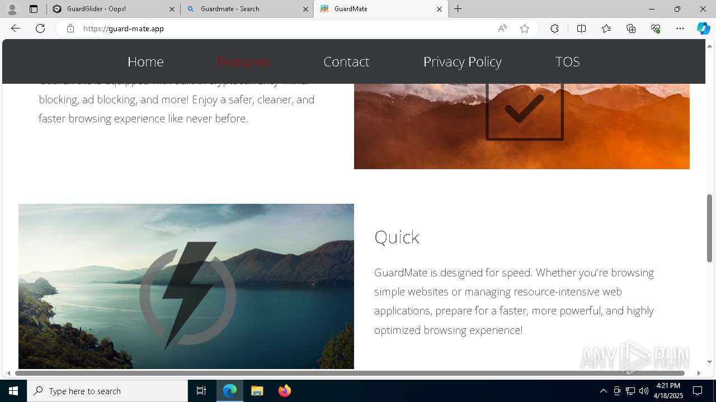This screenshot has height=402, width=716.
Task: Activate the Read aloud icon
Action: coord(502,28)
